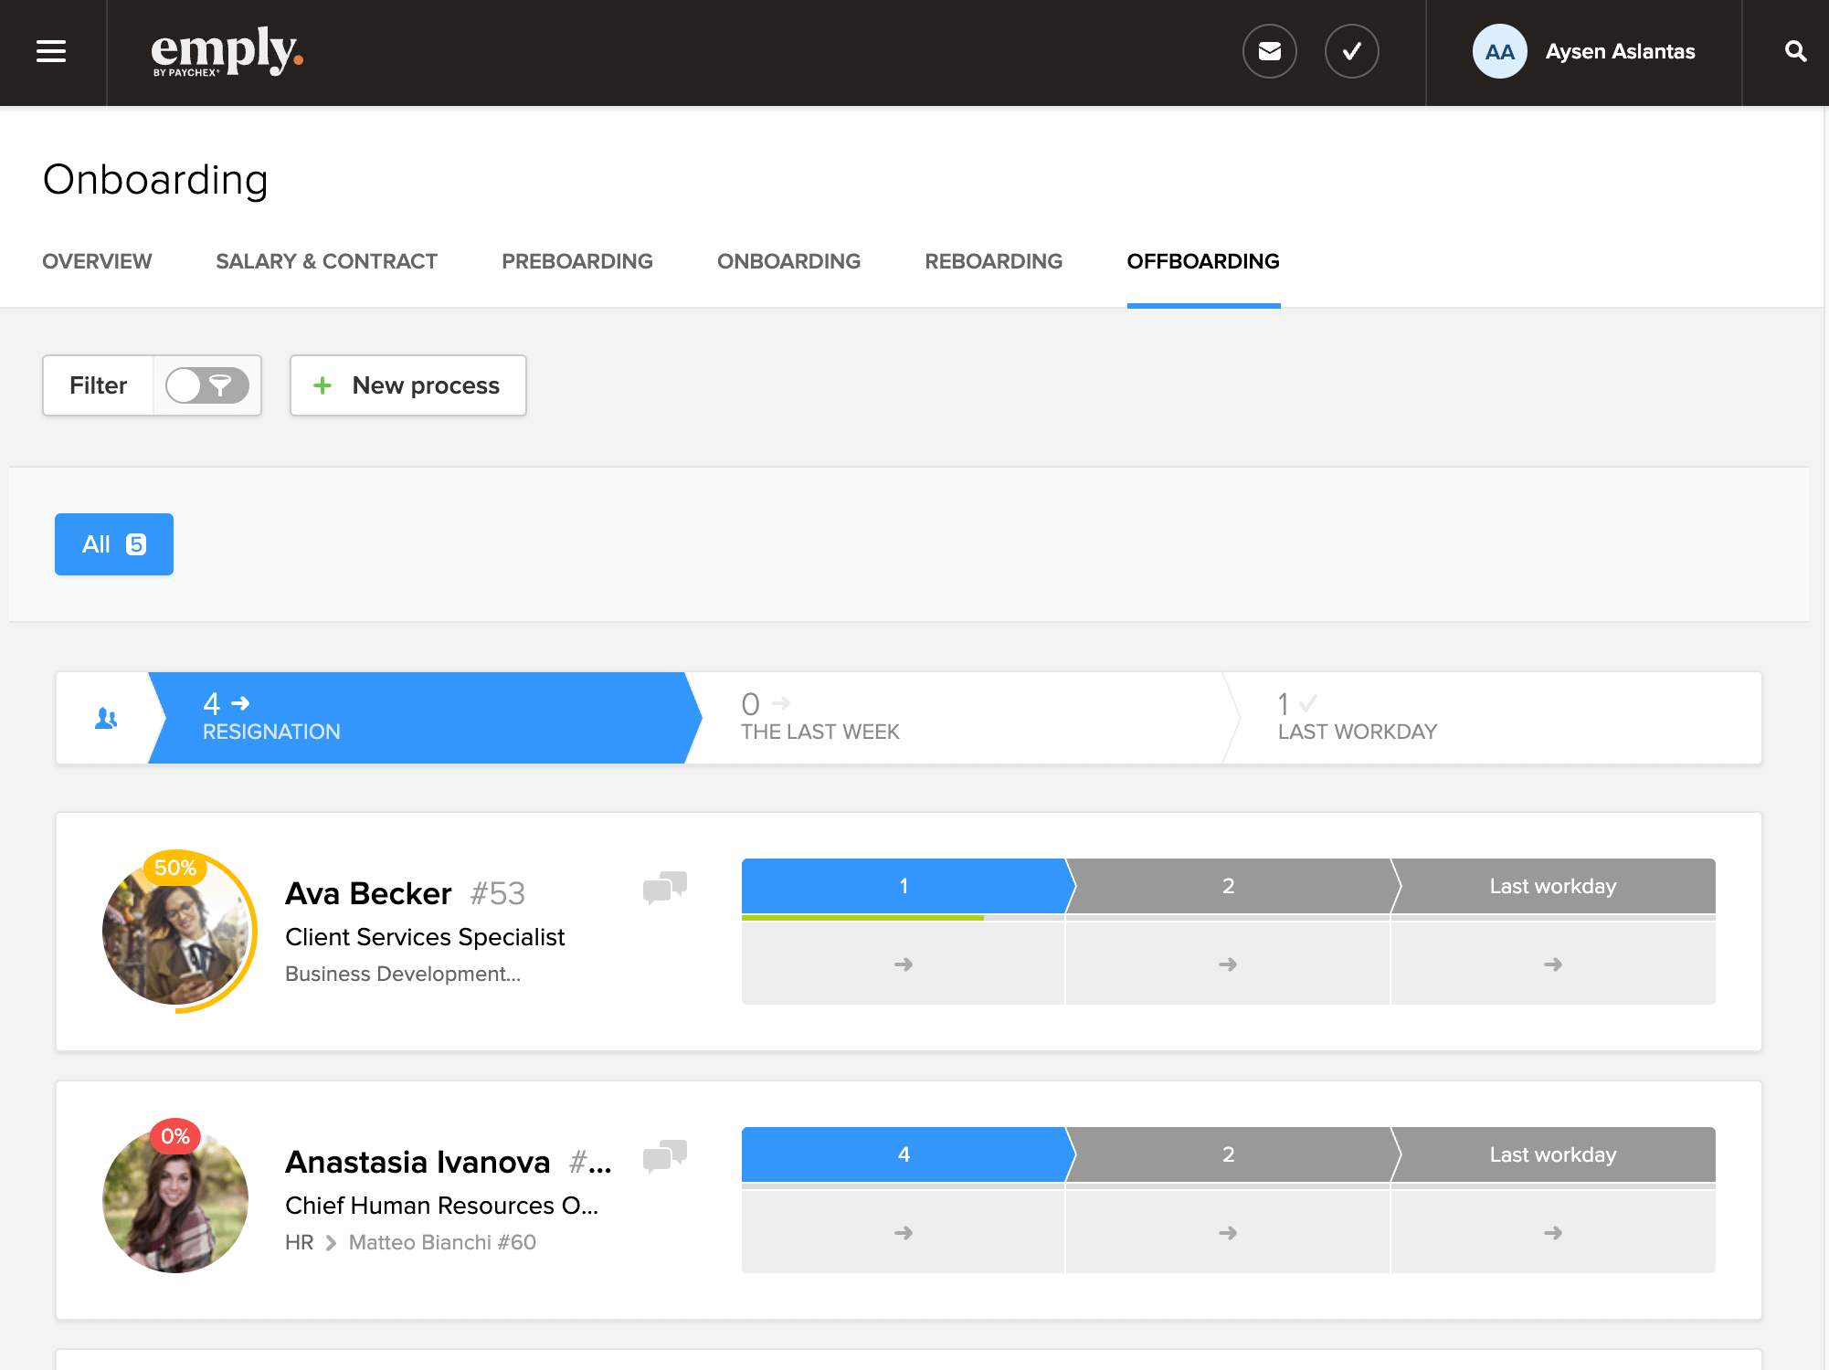Open the Salary & Contract tab
The height and width of the screenshot is (1370, 1829).
point(326,261)
